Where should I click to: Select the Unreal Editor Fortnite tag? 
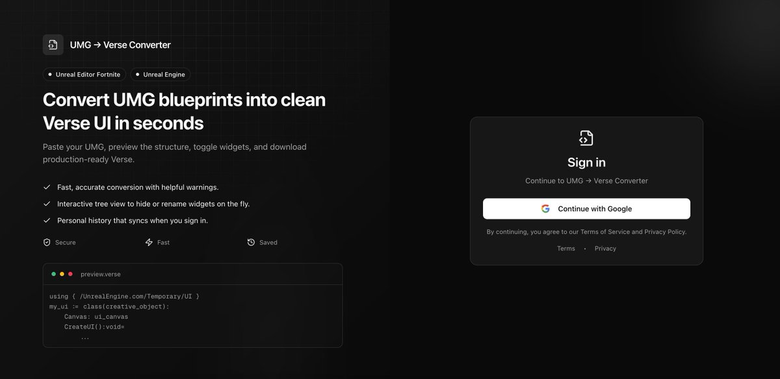point(84,75)
